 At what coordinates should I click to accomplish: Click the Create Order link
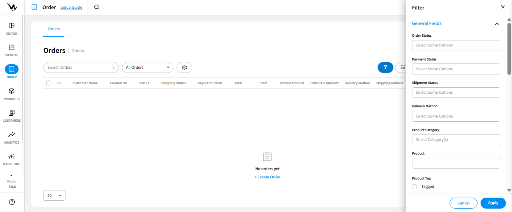coord(267,177)
